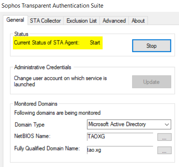
Task: Expand the Domain Type dropdown
Action: point(129,124)
